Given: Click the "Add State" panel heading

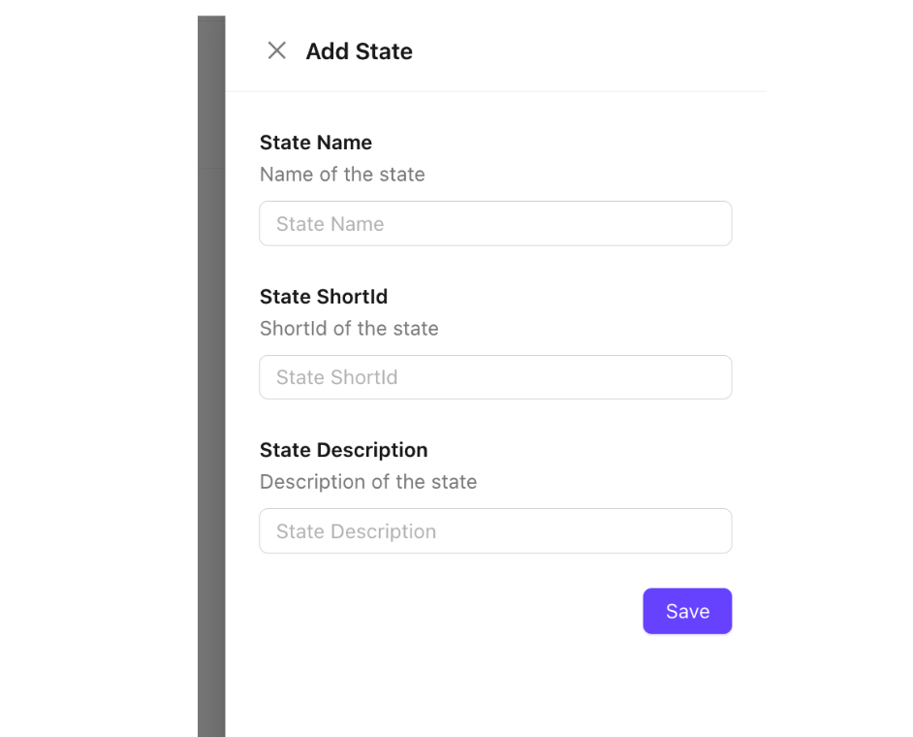Looking at the screenshot, I should point(359,51).
